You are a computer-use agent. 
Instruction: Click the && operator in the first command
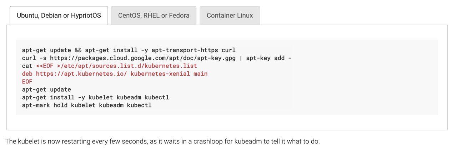[78, 50]
